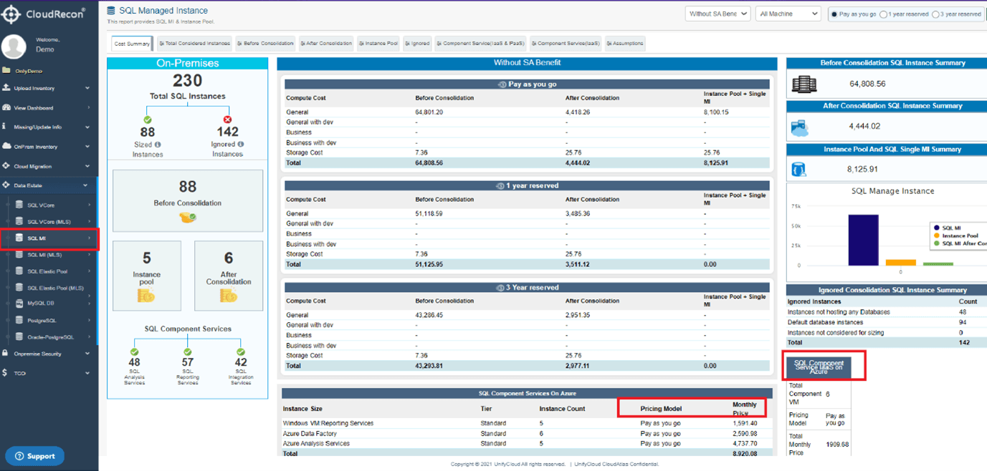
Task: Open the Without SA Benefit dropdown
Action: point(717,14)
